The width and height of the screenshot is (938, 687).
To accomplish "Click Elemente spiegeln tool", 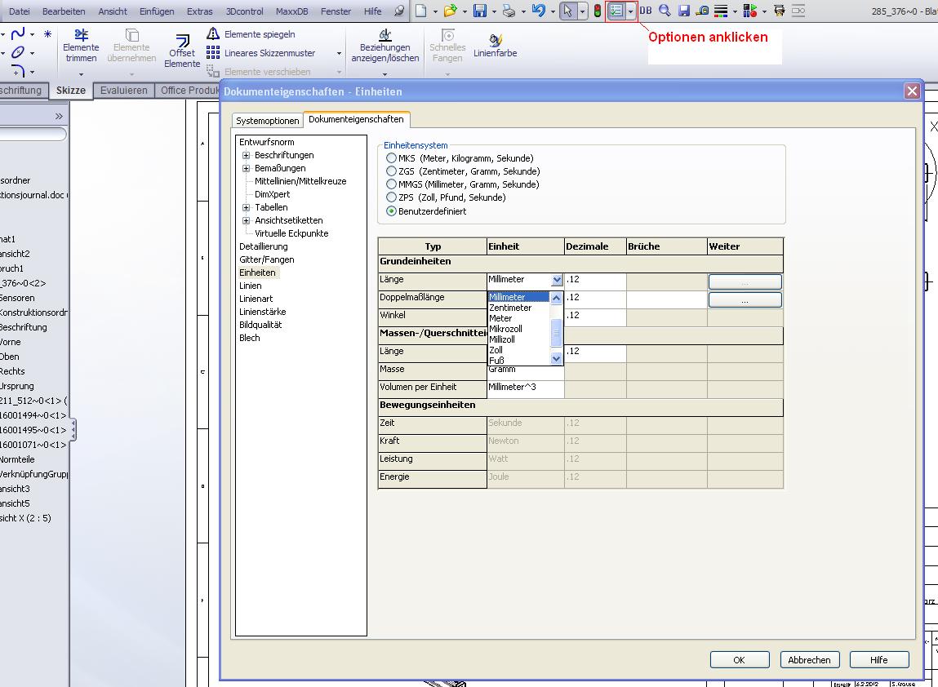I will 251,34.
